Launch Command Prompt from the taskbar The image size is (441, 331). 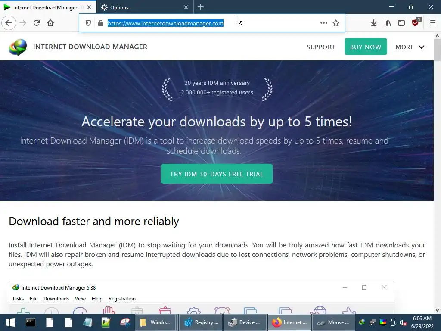(31, 322)
